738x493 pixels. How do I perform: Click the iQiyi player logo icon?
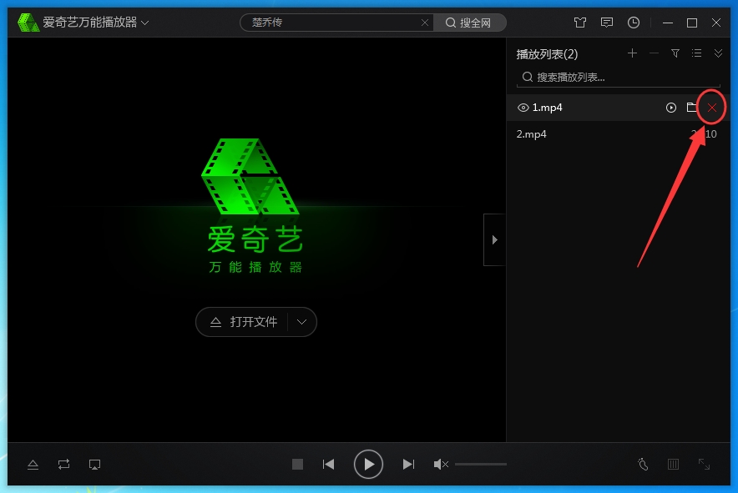click(28, 23)
